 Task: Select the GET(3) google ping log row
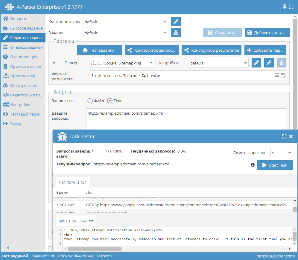(173, 205)
